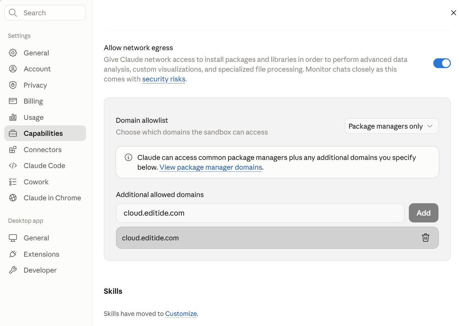Select the cloud.editide.com domain row
459x326 pixels.
tap(277, 238)
